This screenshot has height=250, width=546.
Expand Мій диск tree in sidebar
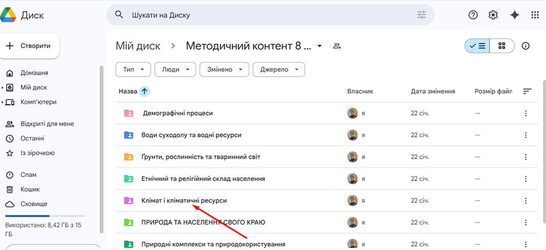2,88
